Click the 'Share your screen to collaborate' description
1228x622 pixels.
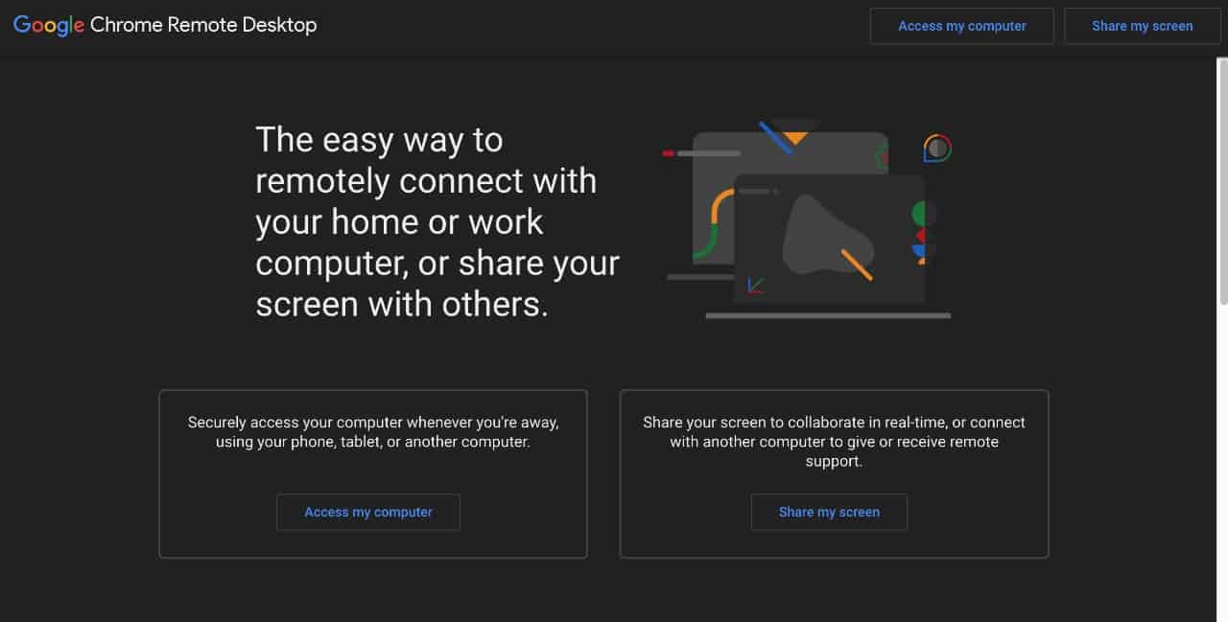pyautogui.click(x=834, y=441)
